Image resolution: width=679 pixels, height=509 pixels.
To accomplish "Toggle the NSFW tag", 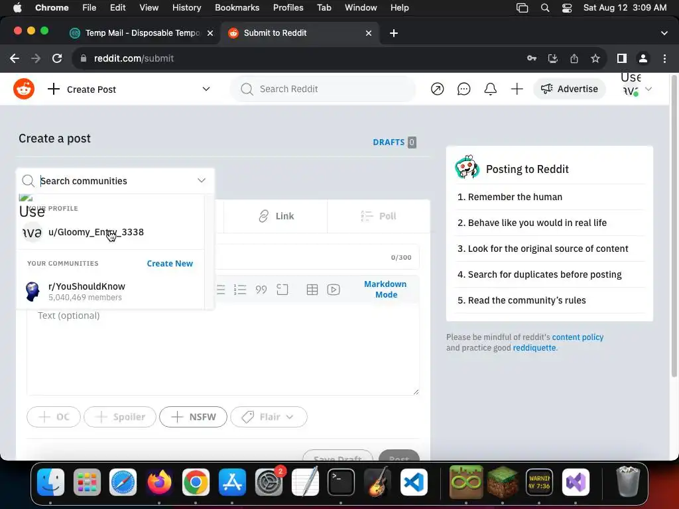I will [193, 417].
